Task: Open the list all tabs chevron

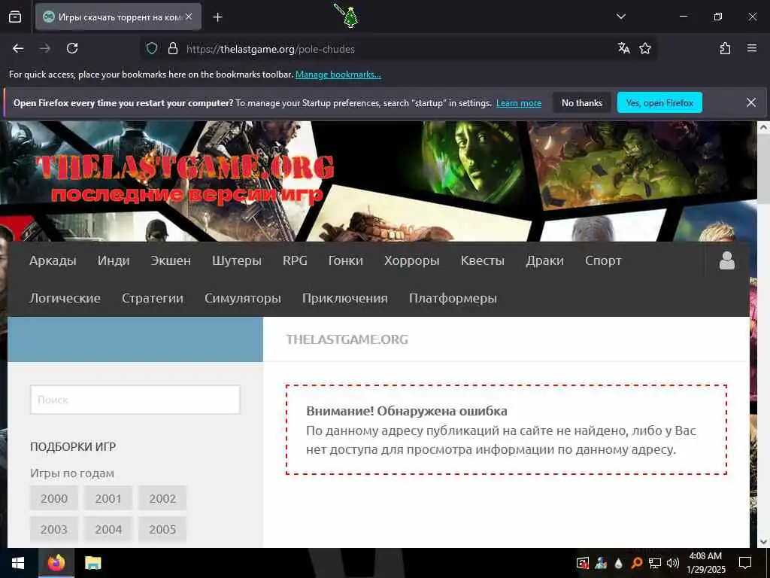Action: 620,17
